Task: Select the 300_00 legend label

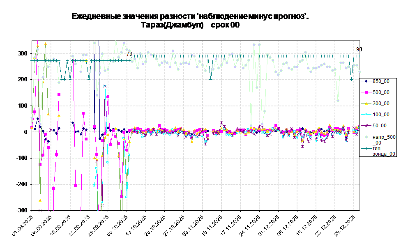Action: [x=381, y=103]
